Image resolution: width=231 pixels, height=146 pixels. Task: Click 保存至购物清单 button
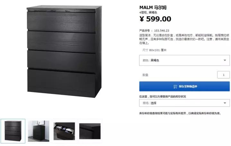[184, 86]
